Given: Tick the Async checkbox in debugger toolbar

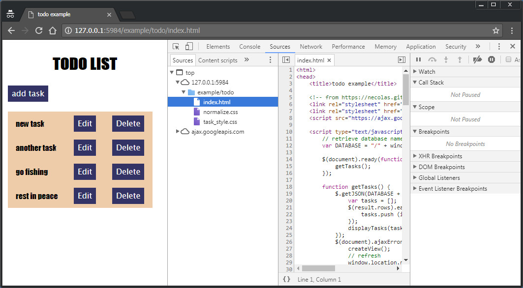Looking at the screenshot, I should click(509, 59).
